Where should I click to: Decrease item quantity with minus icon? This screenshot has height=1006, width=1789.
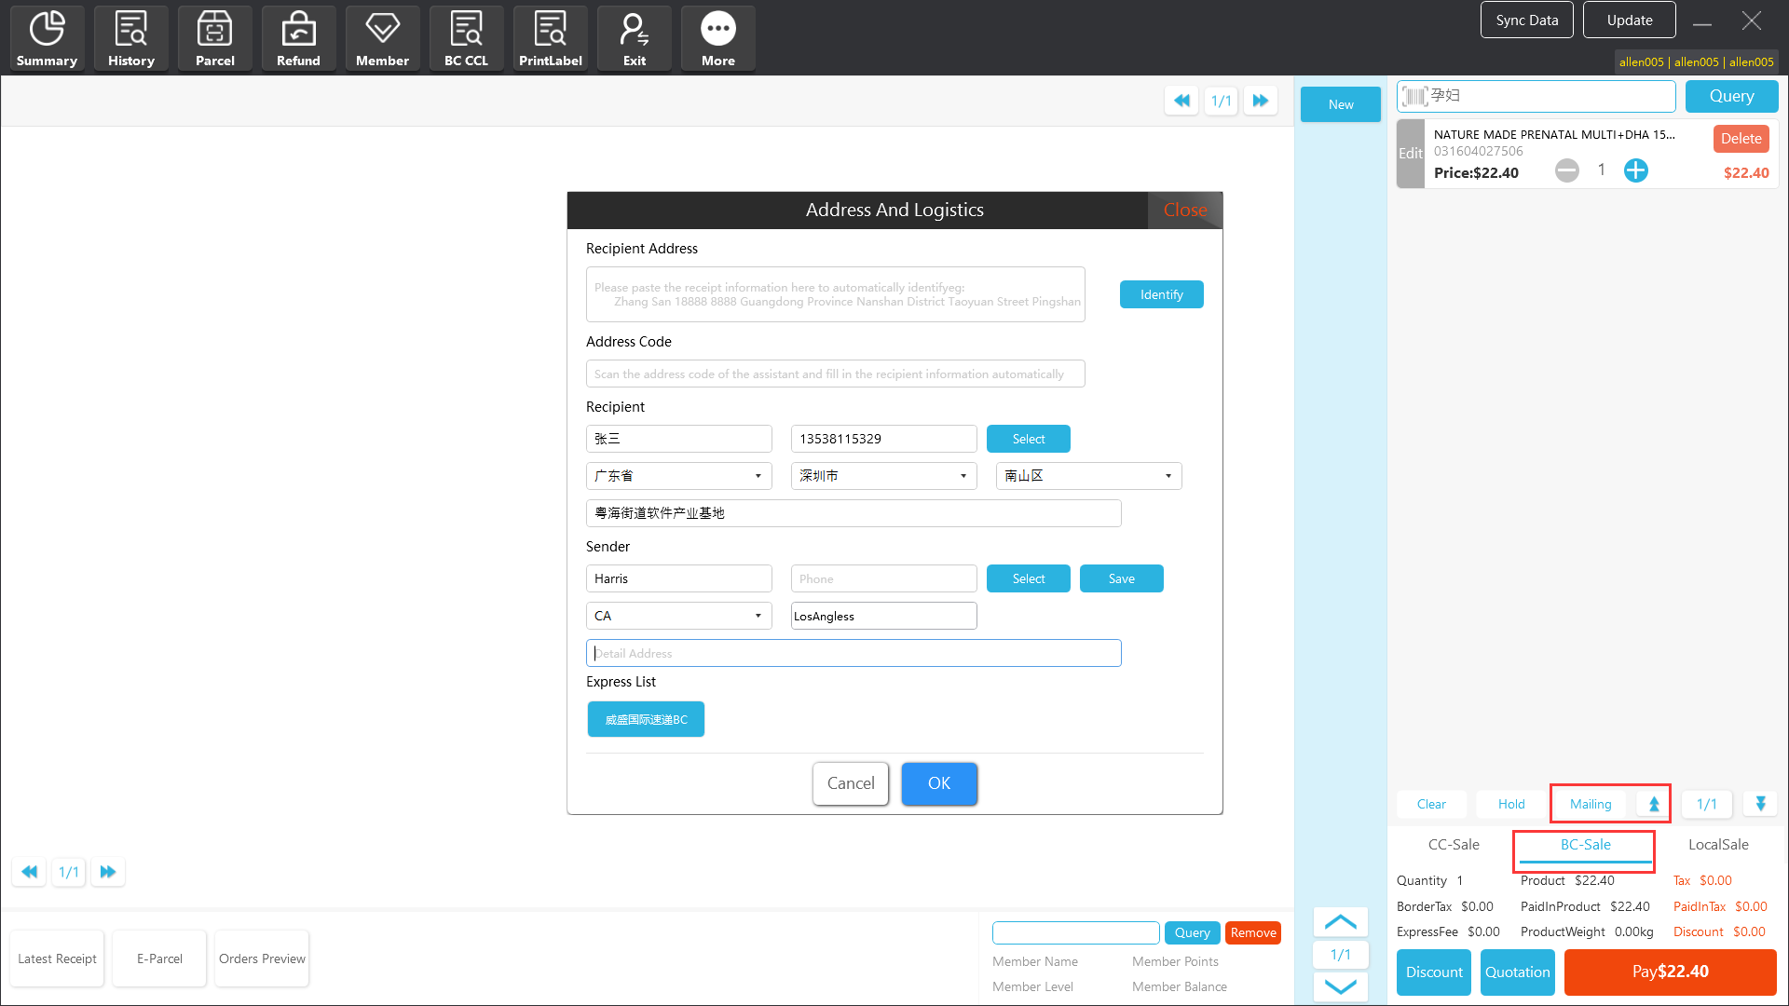click(1567, 170)
